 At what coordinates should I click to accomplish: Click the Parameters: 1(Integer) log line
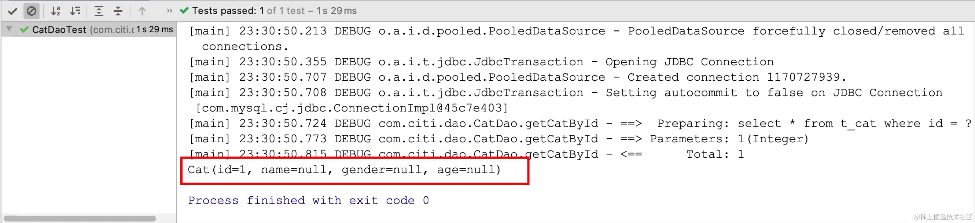point(499,139)
